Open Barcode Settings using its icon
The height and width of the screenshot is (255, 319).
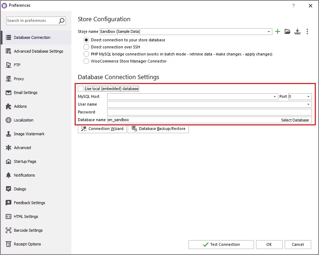click(x=8, y=230)
